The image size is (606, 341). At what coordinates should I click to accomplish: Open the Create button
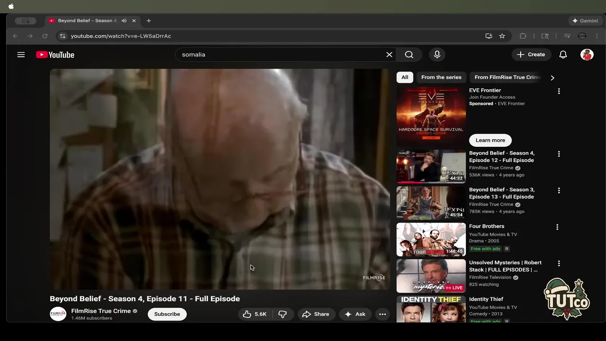coord(531,54)
